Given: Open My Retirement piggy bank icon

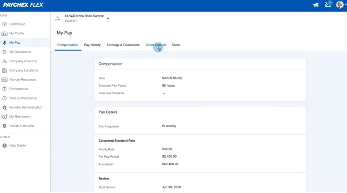Looking at the screenshot, I should click(x=4, y=117).
